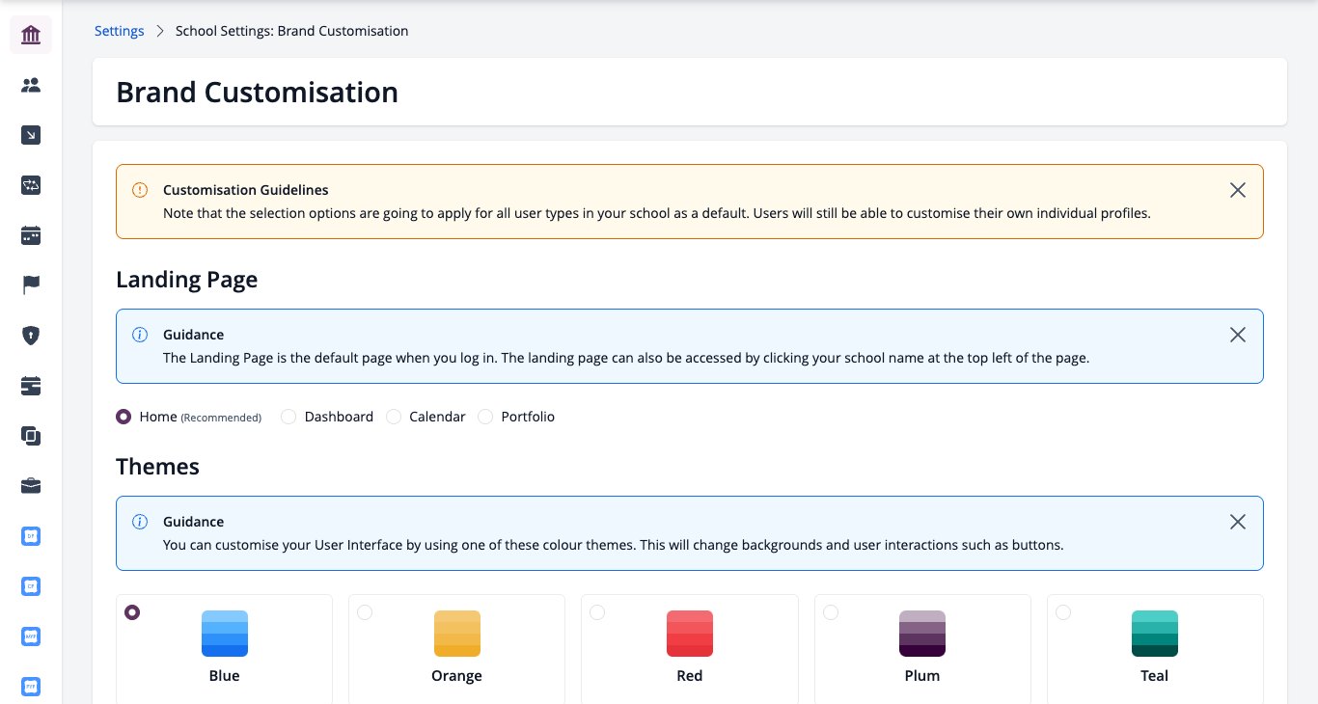The height and width of the screenshot is (704, 1318).
Task: Close the Themes Guidance box
Action: tap(1238, 522)
